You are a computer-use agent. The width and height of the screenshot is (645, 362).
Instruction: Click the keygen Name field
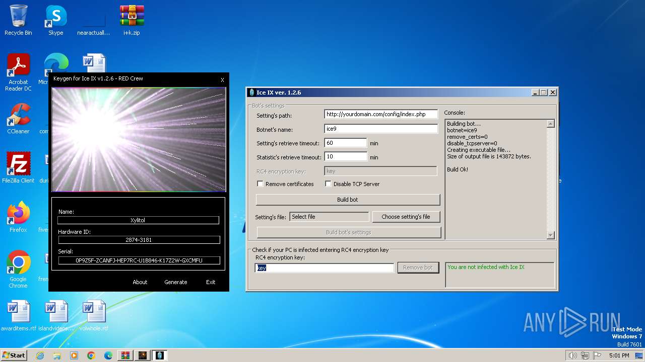click(x=138, y=220)
